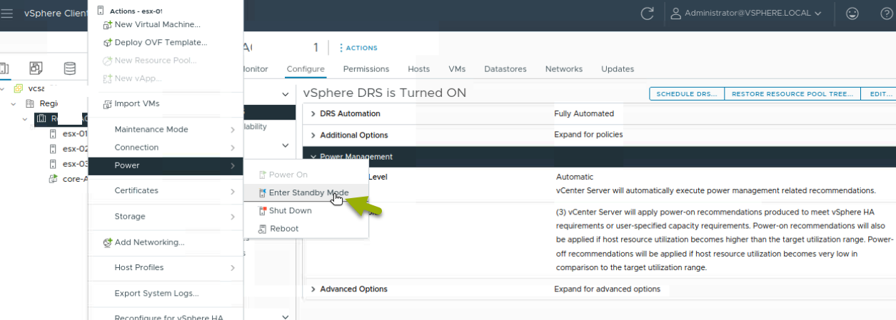This screenshot has width=896, height=320.
Task: Collapse the Regi datacenter tree node
Action: click(13, 103)
